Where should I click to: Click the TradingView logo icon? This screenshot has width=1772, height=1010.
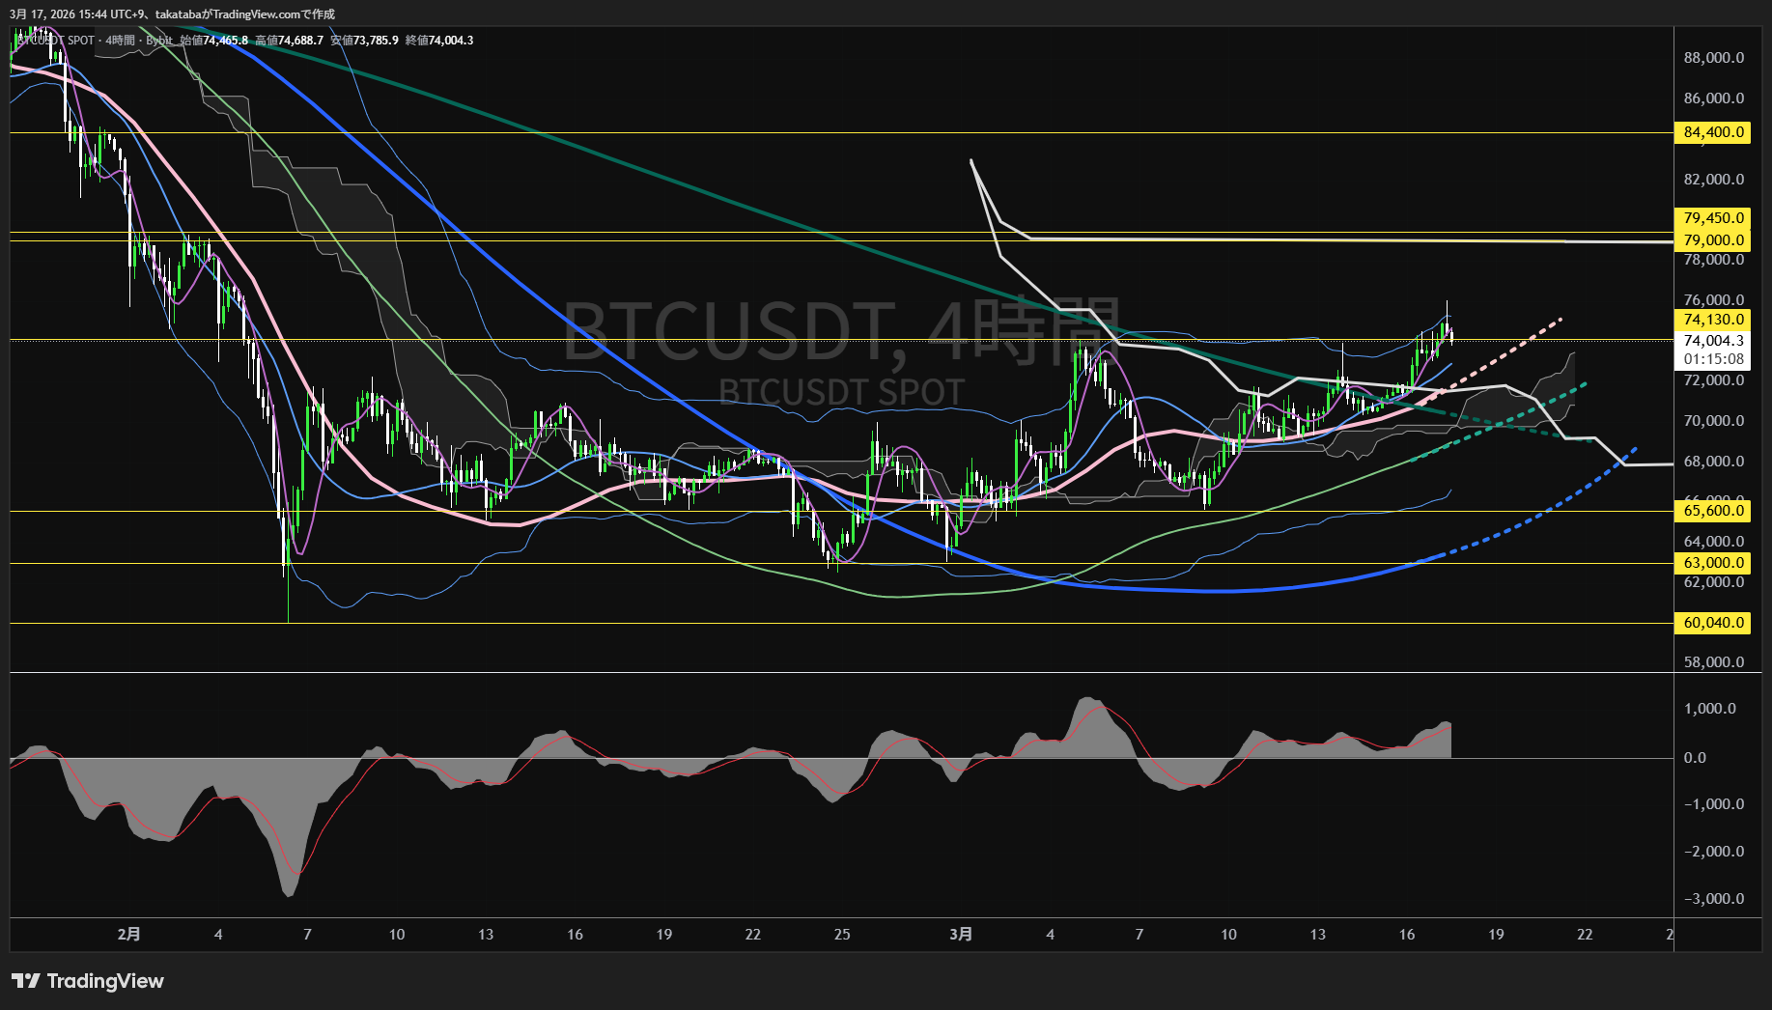26,981
